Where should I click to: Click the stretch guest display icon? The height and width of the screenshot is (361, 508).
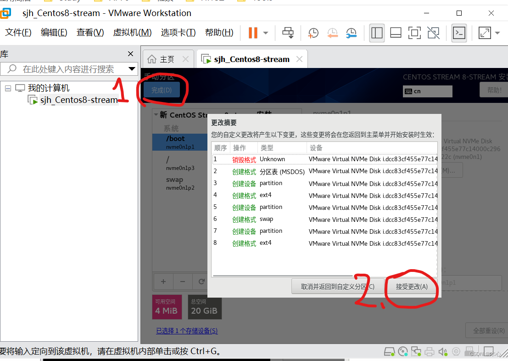tap(485, 33)
